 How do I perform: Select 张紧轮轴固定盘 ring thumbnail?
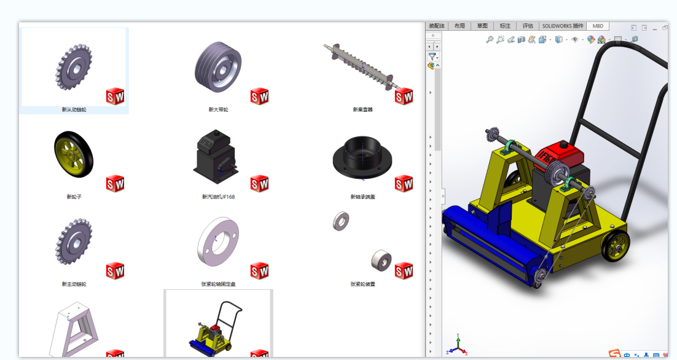coord(218,241)
